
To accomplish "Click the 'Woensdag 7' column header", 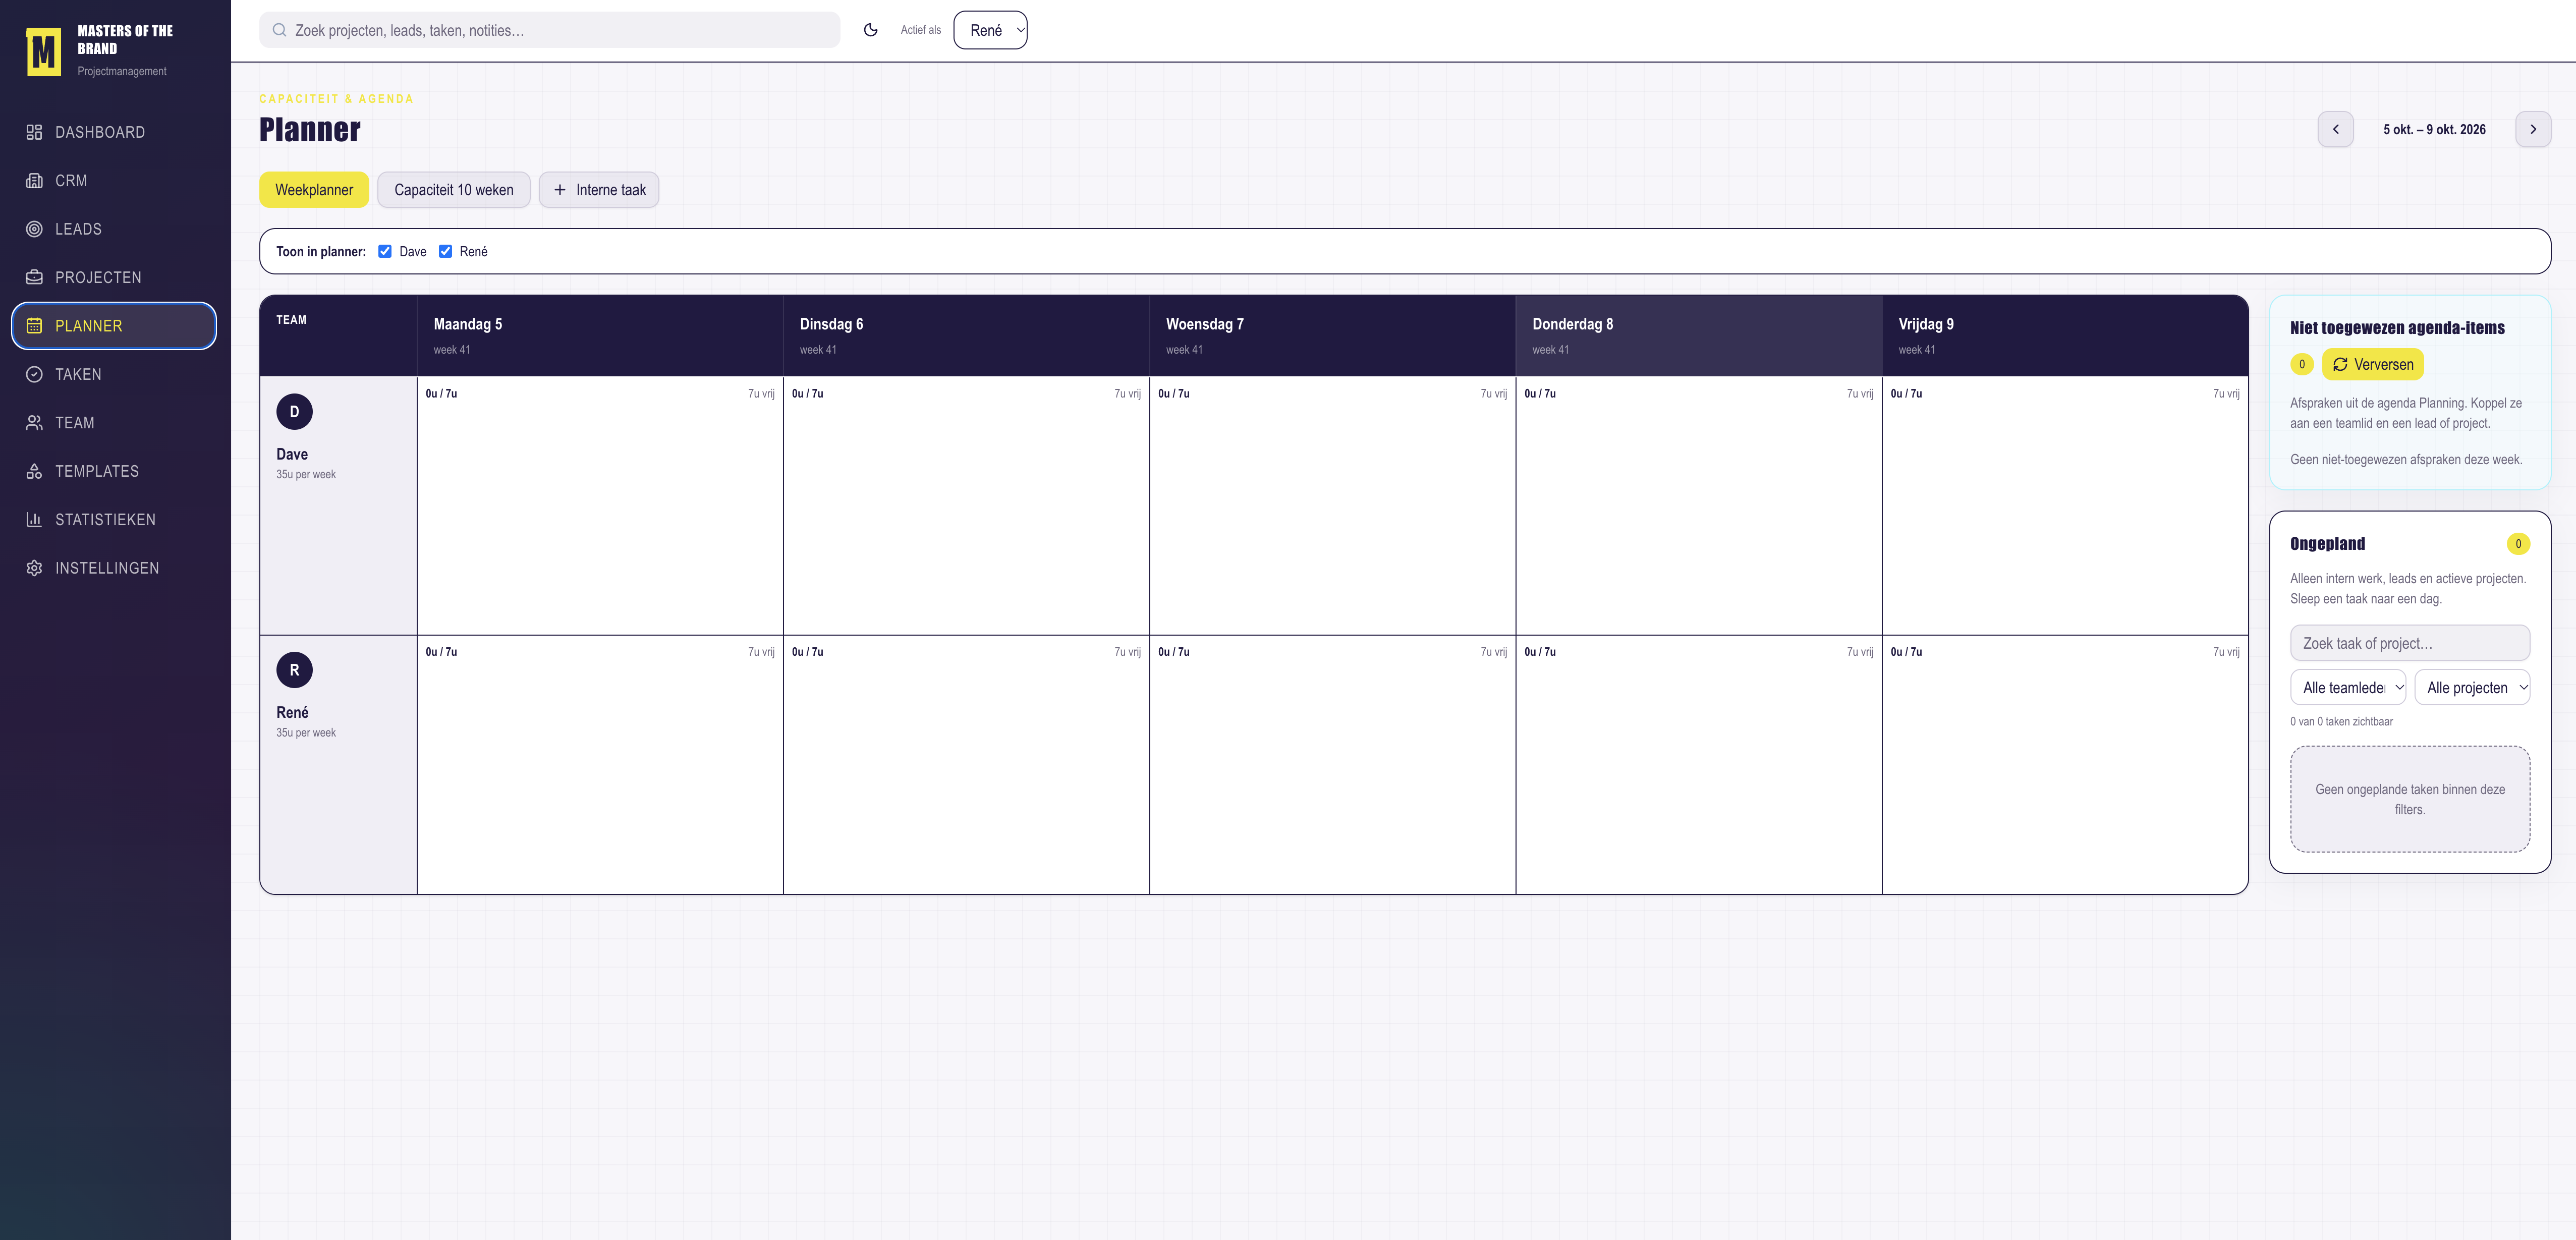I will (1332, 335).
